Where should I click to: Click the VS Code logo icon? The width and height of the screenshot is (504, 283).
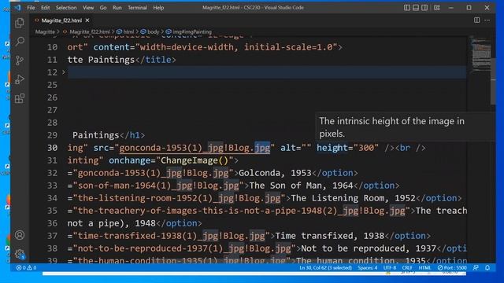tap(17, 7)
